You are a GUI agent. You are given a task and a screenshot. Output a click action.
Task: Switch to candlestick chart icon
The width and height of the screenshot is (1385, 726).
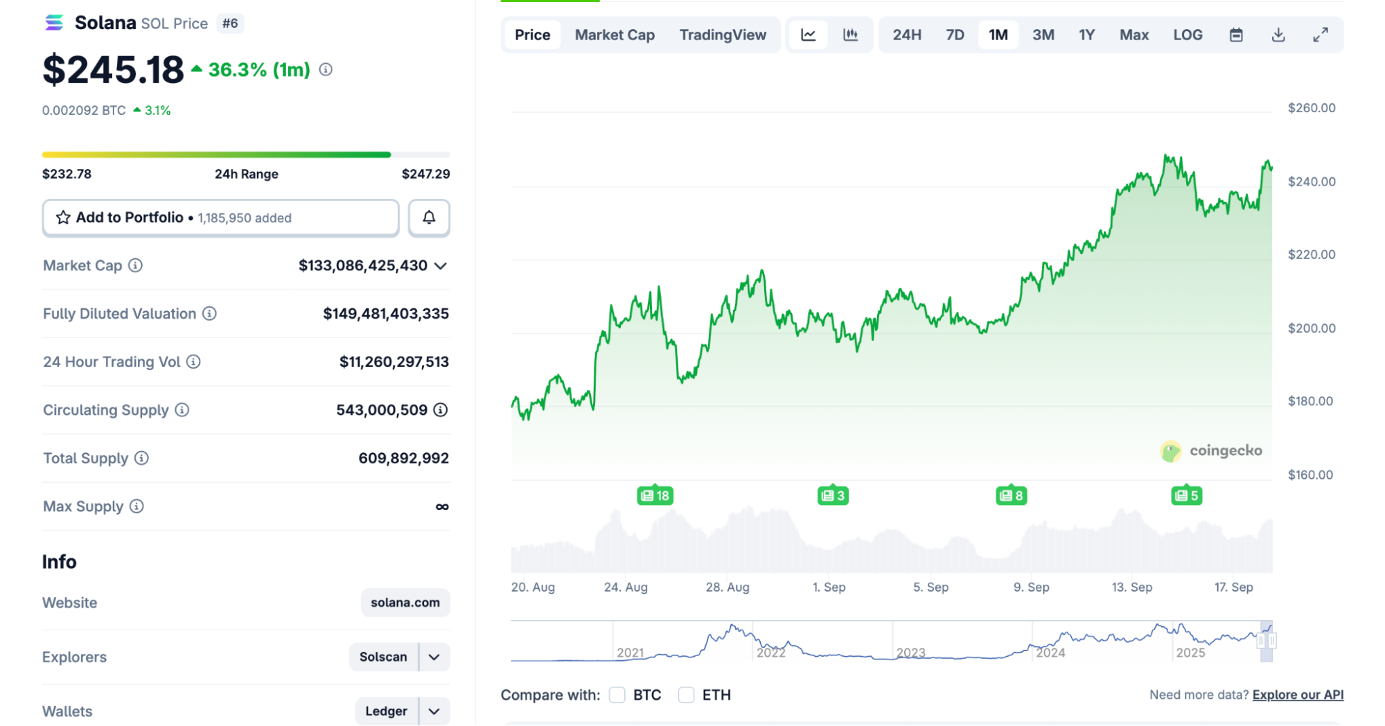click(x=850, y=35)
